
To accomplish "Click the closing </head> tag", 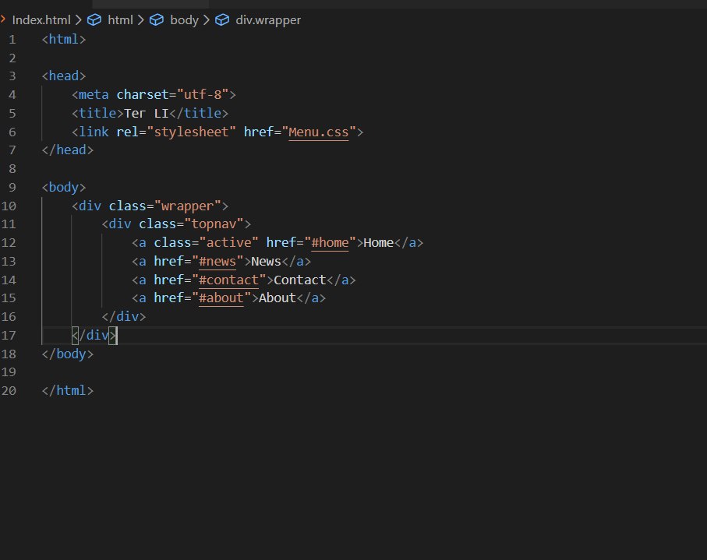I will click(68, 150).
